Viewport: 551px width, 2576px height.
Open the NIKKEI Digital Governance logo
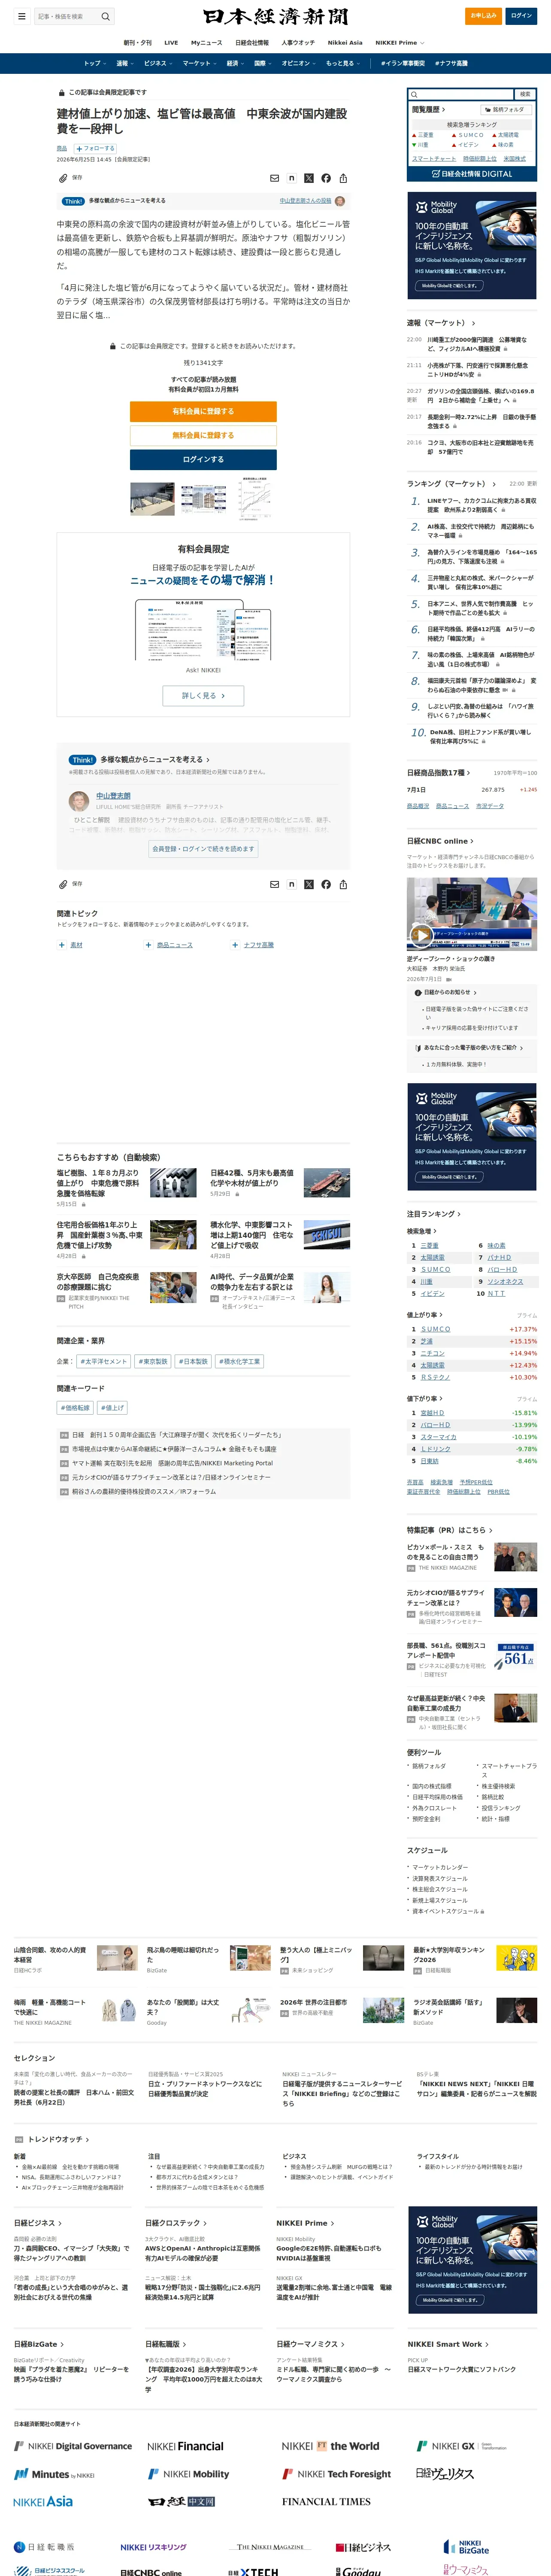[x=73, y=2446]
